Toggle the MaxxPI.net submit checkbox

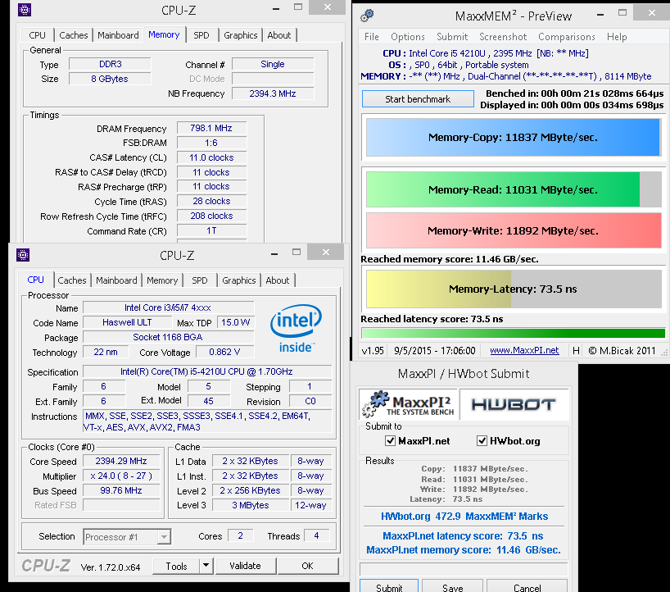[390, 440]
